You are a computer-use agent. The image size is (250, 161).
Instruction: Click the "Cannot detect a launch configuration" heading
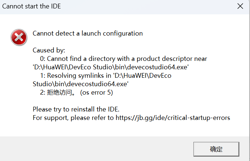point(88,33)
